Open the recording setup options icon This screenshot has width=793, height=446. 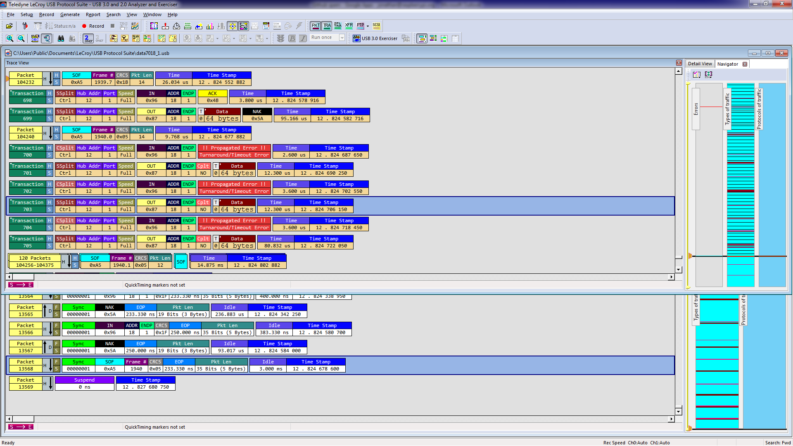point(25,26)
